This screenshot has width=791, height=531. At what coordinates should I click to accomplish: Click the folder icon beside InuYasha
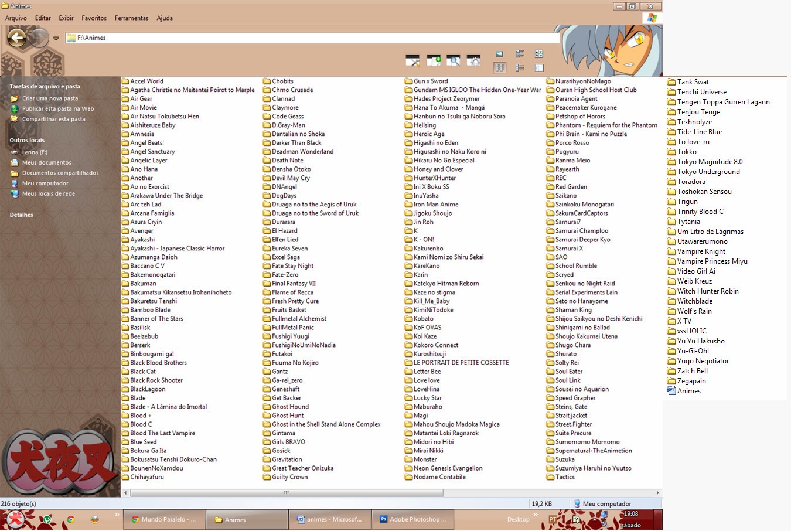[408, 196]
